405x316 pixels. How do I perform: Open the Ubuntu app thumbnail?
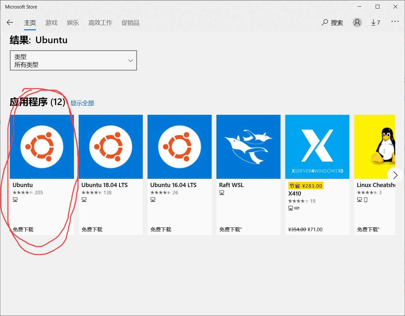pos(42,147)
